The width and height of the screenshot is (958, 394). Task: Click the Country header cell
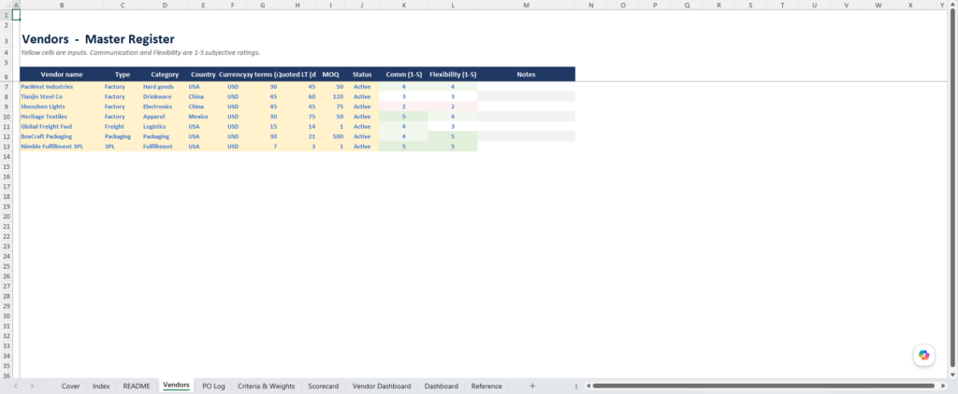[x=203, y=75]
